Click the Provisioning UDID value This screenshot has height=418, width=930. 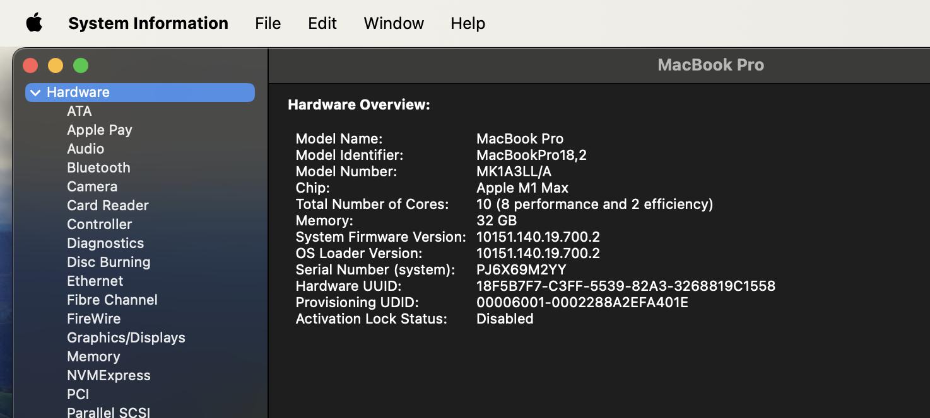coord(582,302)
